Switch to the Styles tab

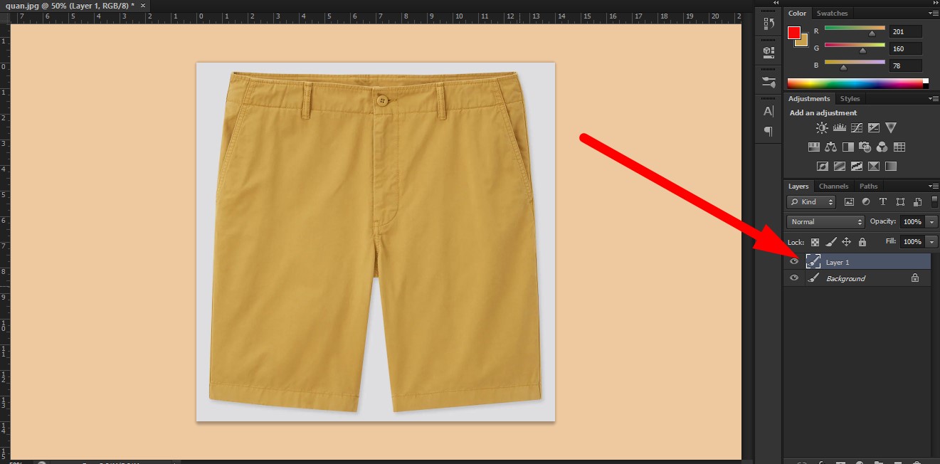pos(850,98)
